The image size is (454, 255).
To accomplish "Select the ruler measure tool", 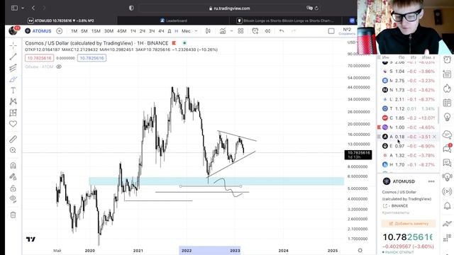I will [13, 139].
